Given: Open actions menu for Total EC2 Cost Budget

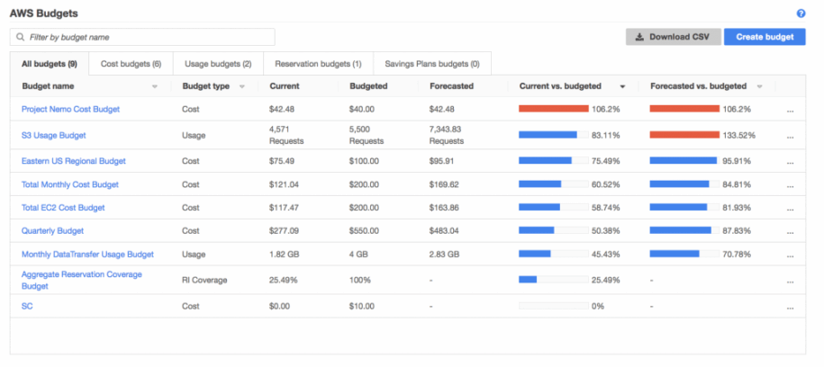Looking at the screenshot, I should 790,210.
